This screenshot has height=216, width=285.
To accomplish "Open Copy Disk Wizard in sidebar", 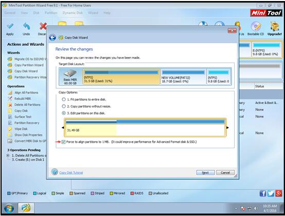I will coord(23,71).
